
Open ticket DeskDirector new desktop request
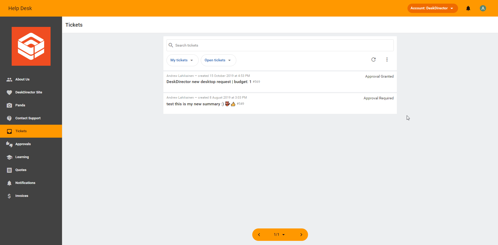pyautogui.click(x=280, y=82)
